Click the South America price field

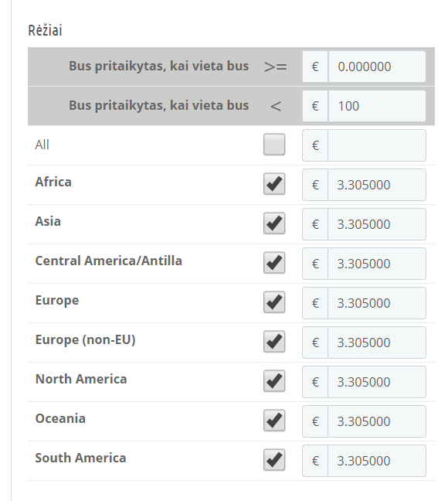(x=377, y=461)
